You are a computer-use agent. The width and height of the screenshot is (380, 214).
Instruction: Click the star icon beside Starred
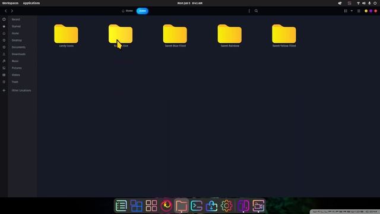tap(4, 26)
